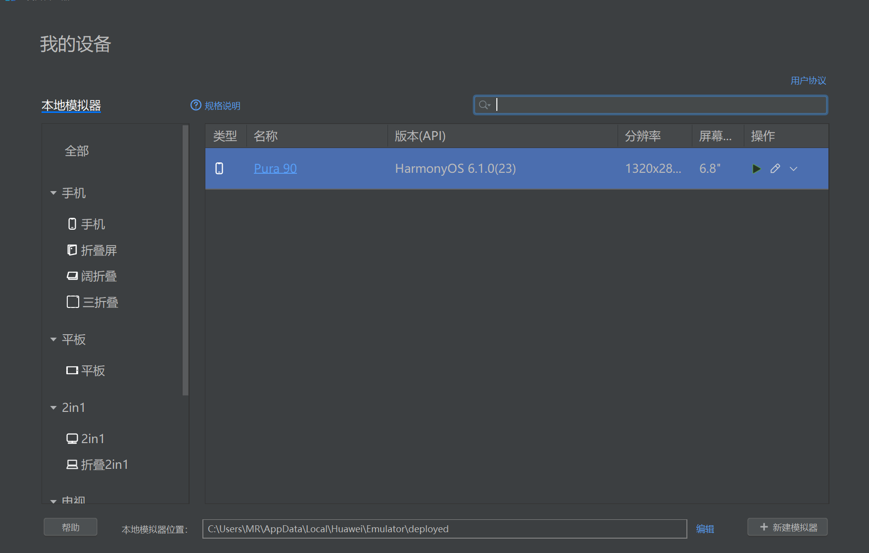Click the 帮助 button
This screenshot has width=869, height=553.
click(70, 527)
